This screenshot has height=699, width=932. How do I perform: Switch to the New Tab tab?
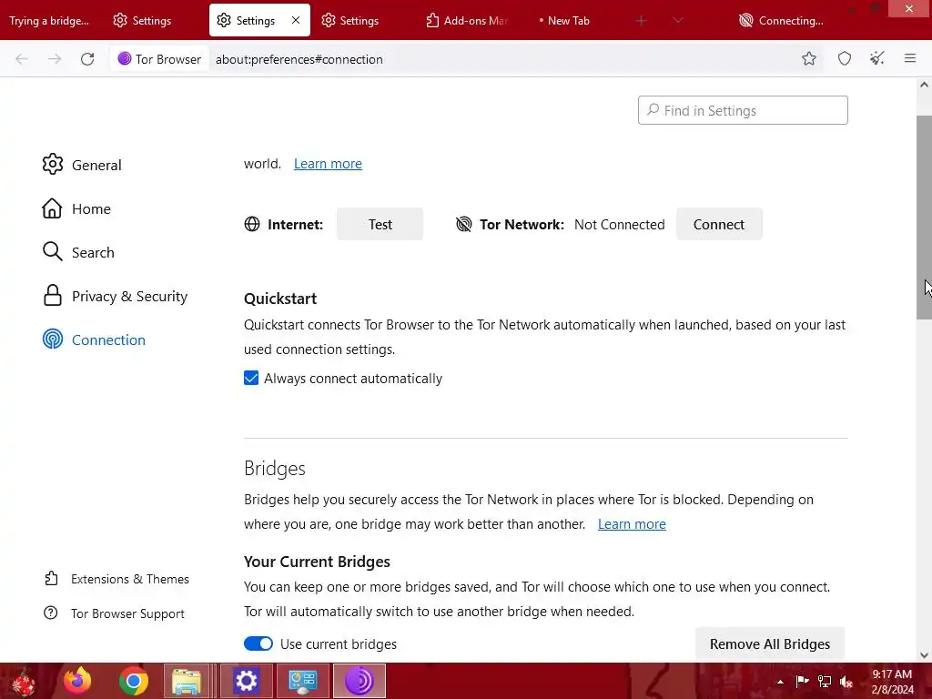click(x=570, y=20)
